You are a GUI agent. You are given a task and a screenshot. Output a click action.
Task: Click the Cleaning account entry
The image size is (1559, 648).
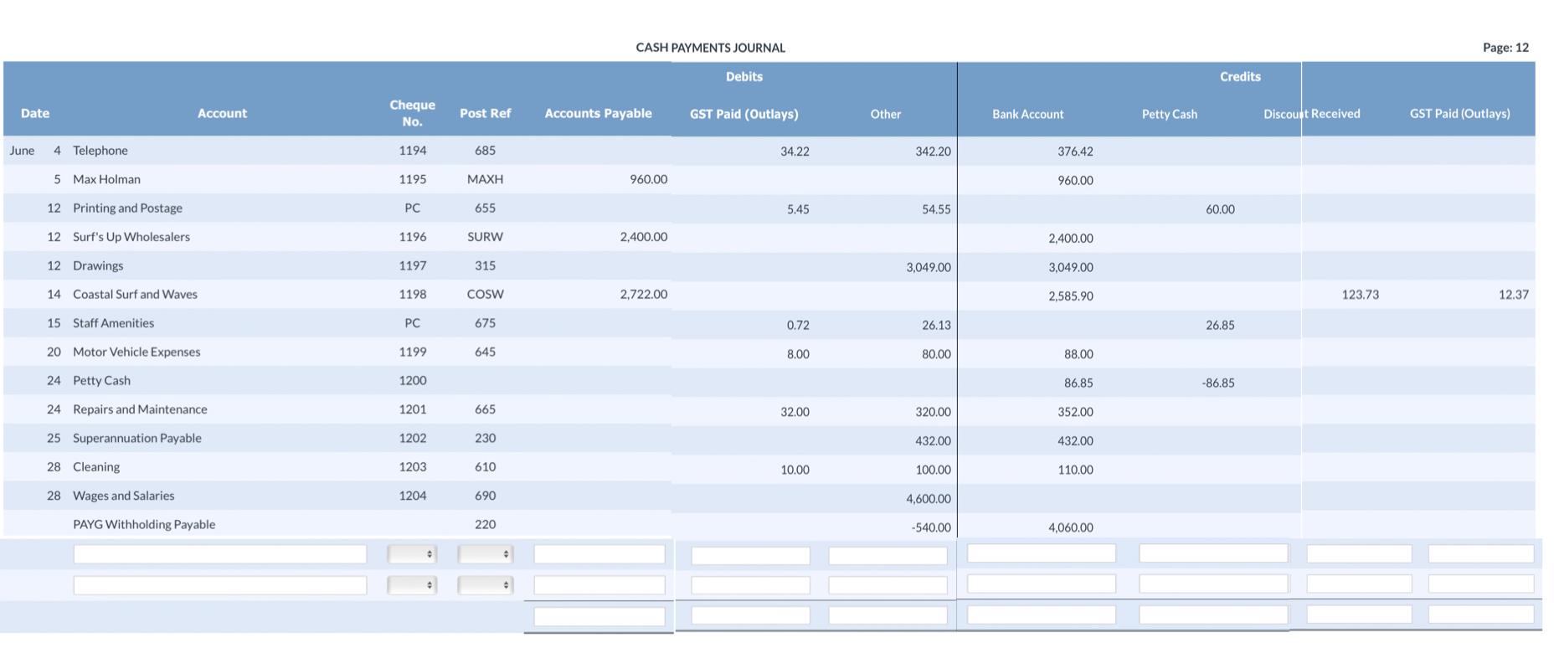point(96,466)
